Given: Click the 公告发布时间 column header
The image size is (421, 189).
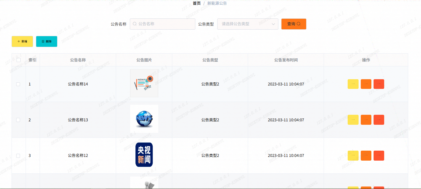Looking at the screenshot, I should (x=286, y=60).
